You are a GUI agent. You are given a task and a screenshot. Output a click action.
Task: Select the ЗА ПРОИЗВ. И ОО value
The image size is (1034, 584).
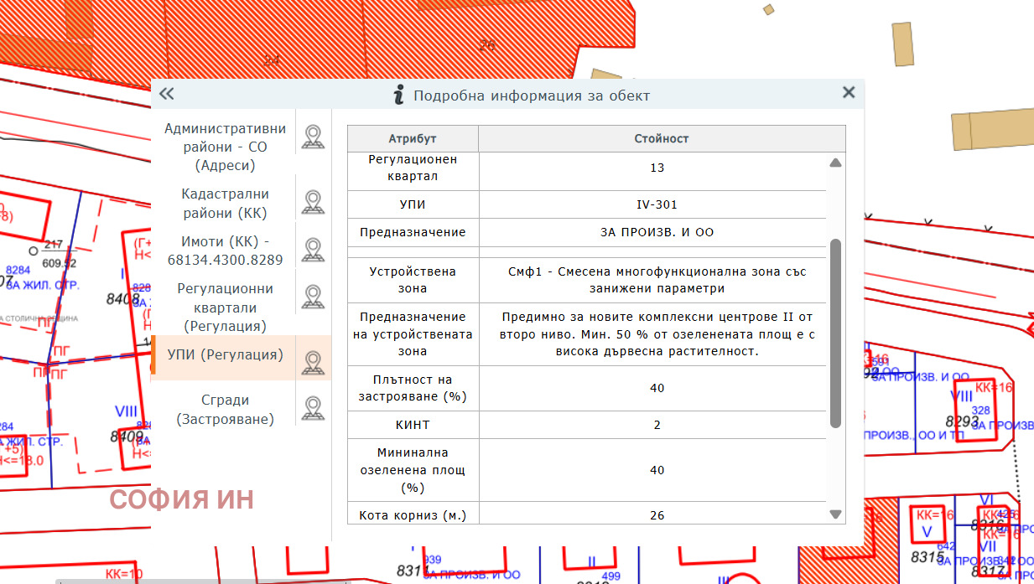point(657,232)
